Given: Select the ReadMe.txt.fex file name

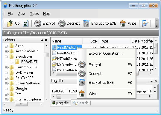Looking at the screenshot, I should [69, 48].
